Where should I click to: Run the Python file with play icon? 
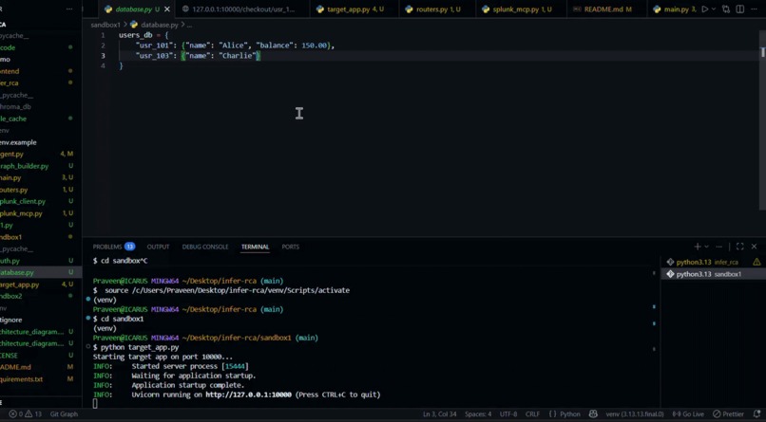(704, 9)
